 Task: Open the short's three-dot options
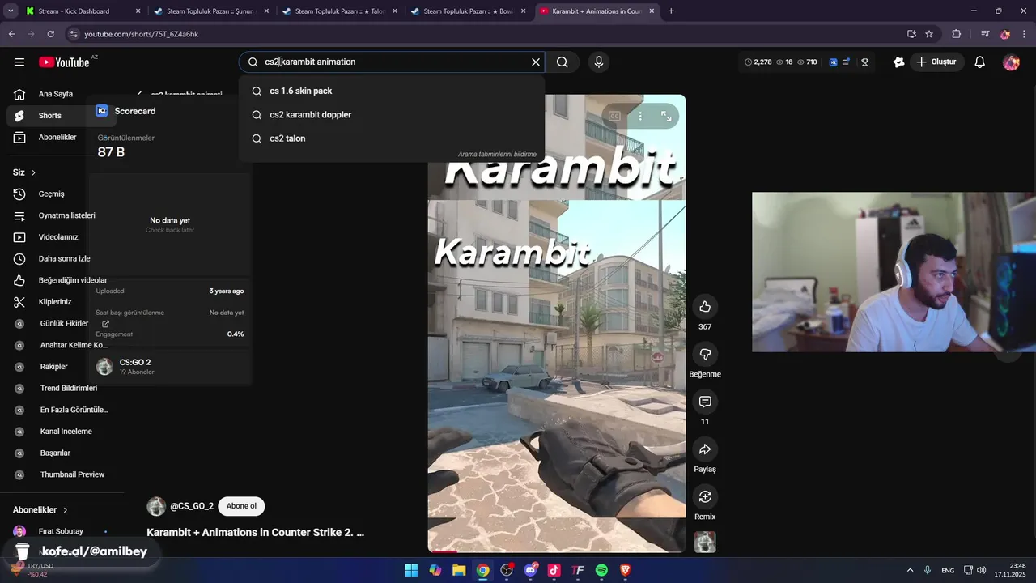click(640, 116)
